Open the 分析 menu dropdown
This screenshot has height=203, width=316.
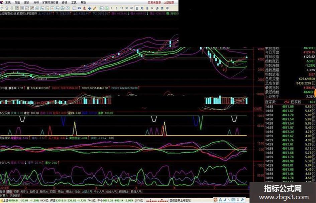click(x=36, y=2)
